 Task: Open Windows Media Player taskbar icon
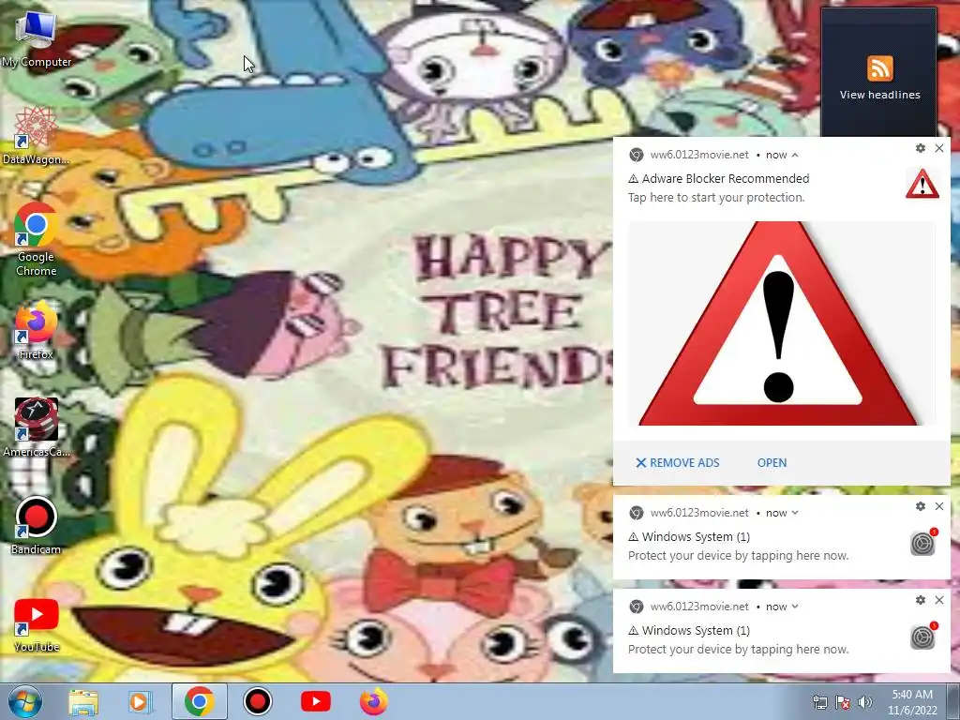coord(140,701)
